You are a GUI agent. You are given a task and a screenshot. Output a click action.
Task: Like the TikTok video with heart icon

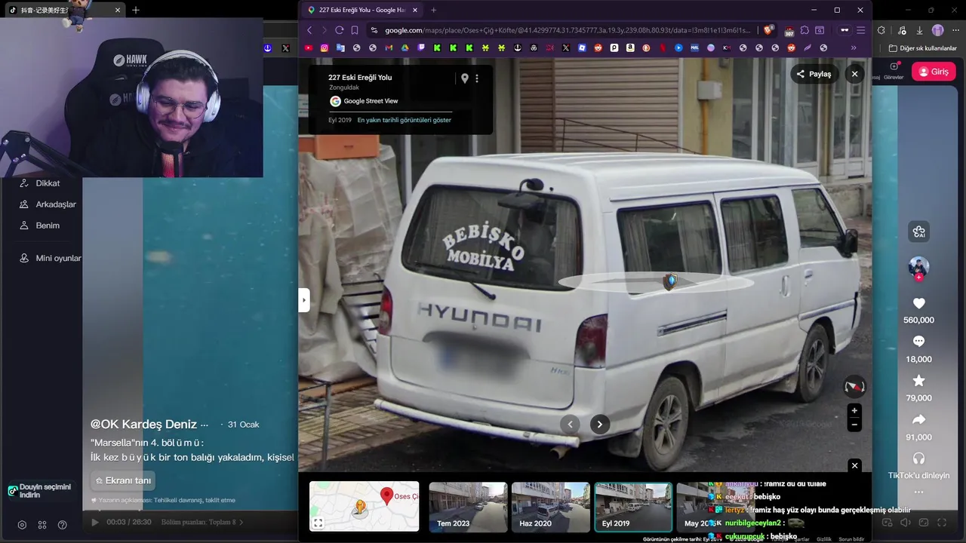[918, 303]
